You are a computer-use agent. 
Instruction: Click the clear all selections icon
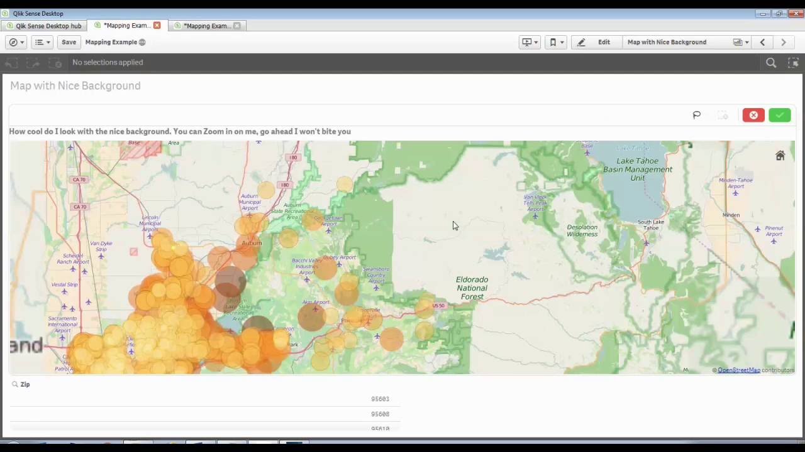tap(55, 63)
